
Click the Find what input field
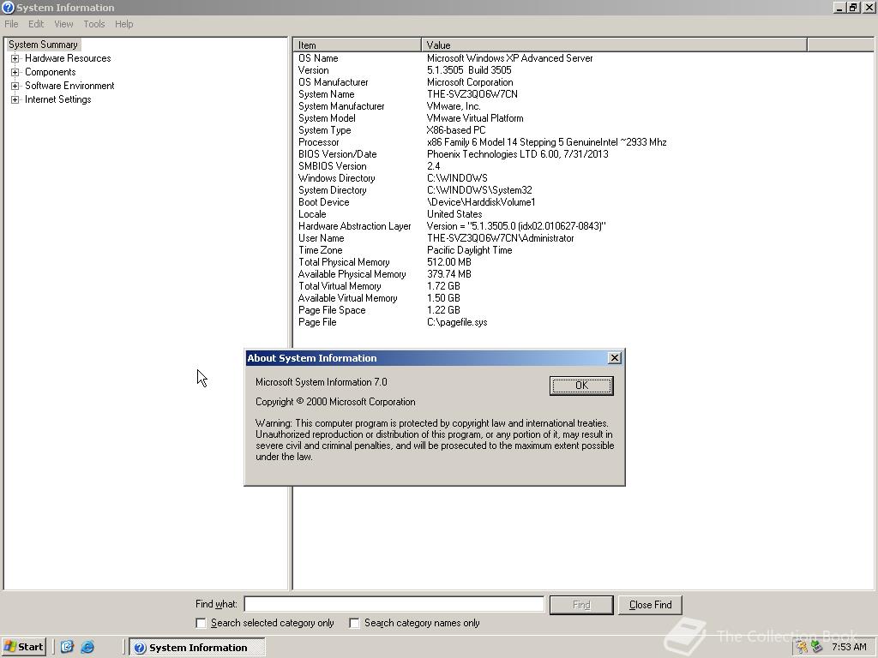tap(394, 604)
